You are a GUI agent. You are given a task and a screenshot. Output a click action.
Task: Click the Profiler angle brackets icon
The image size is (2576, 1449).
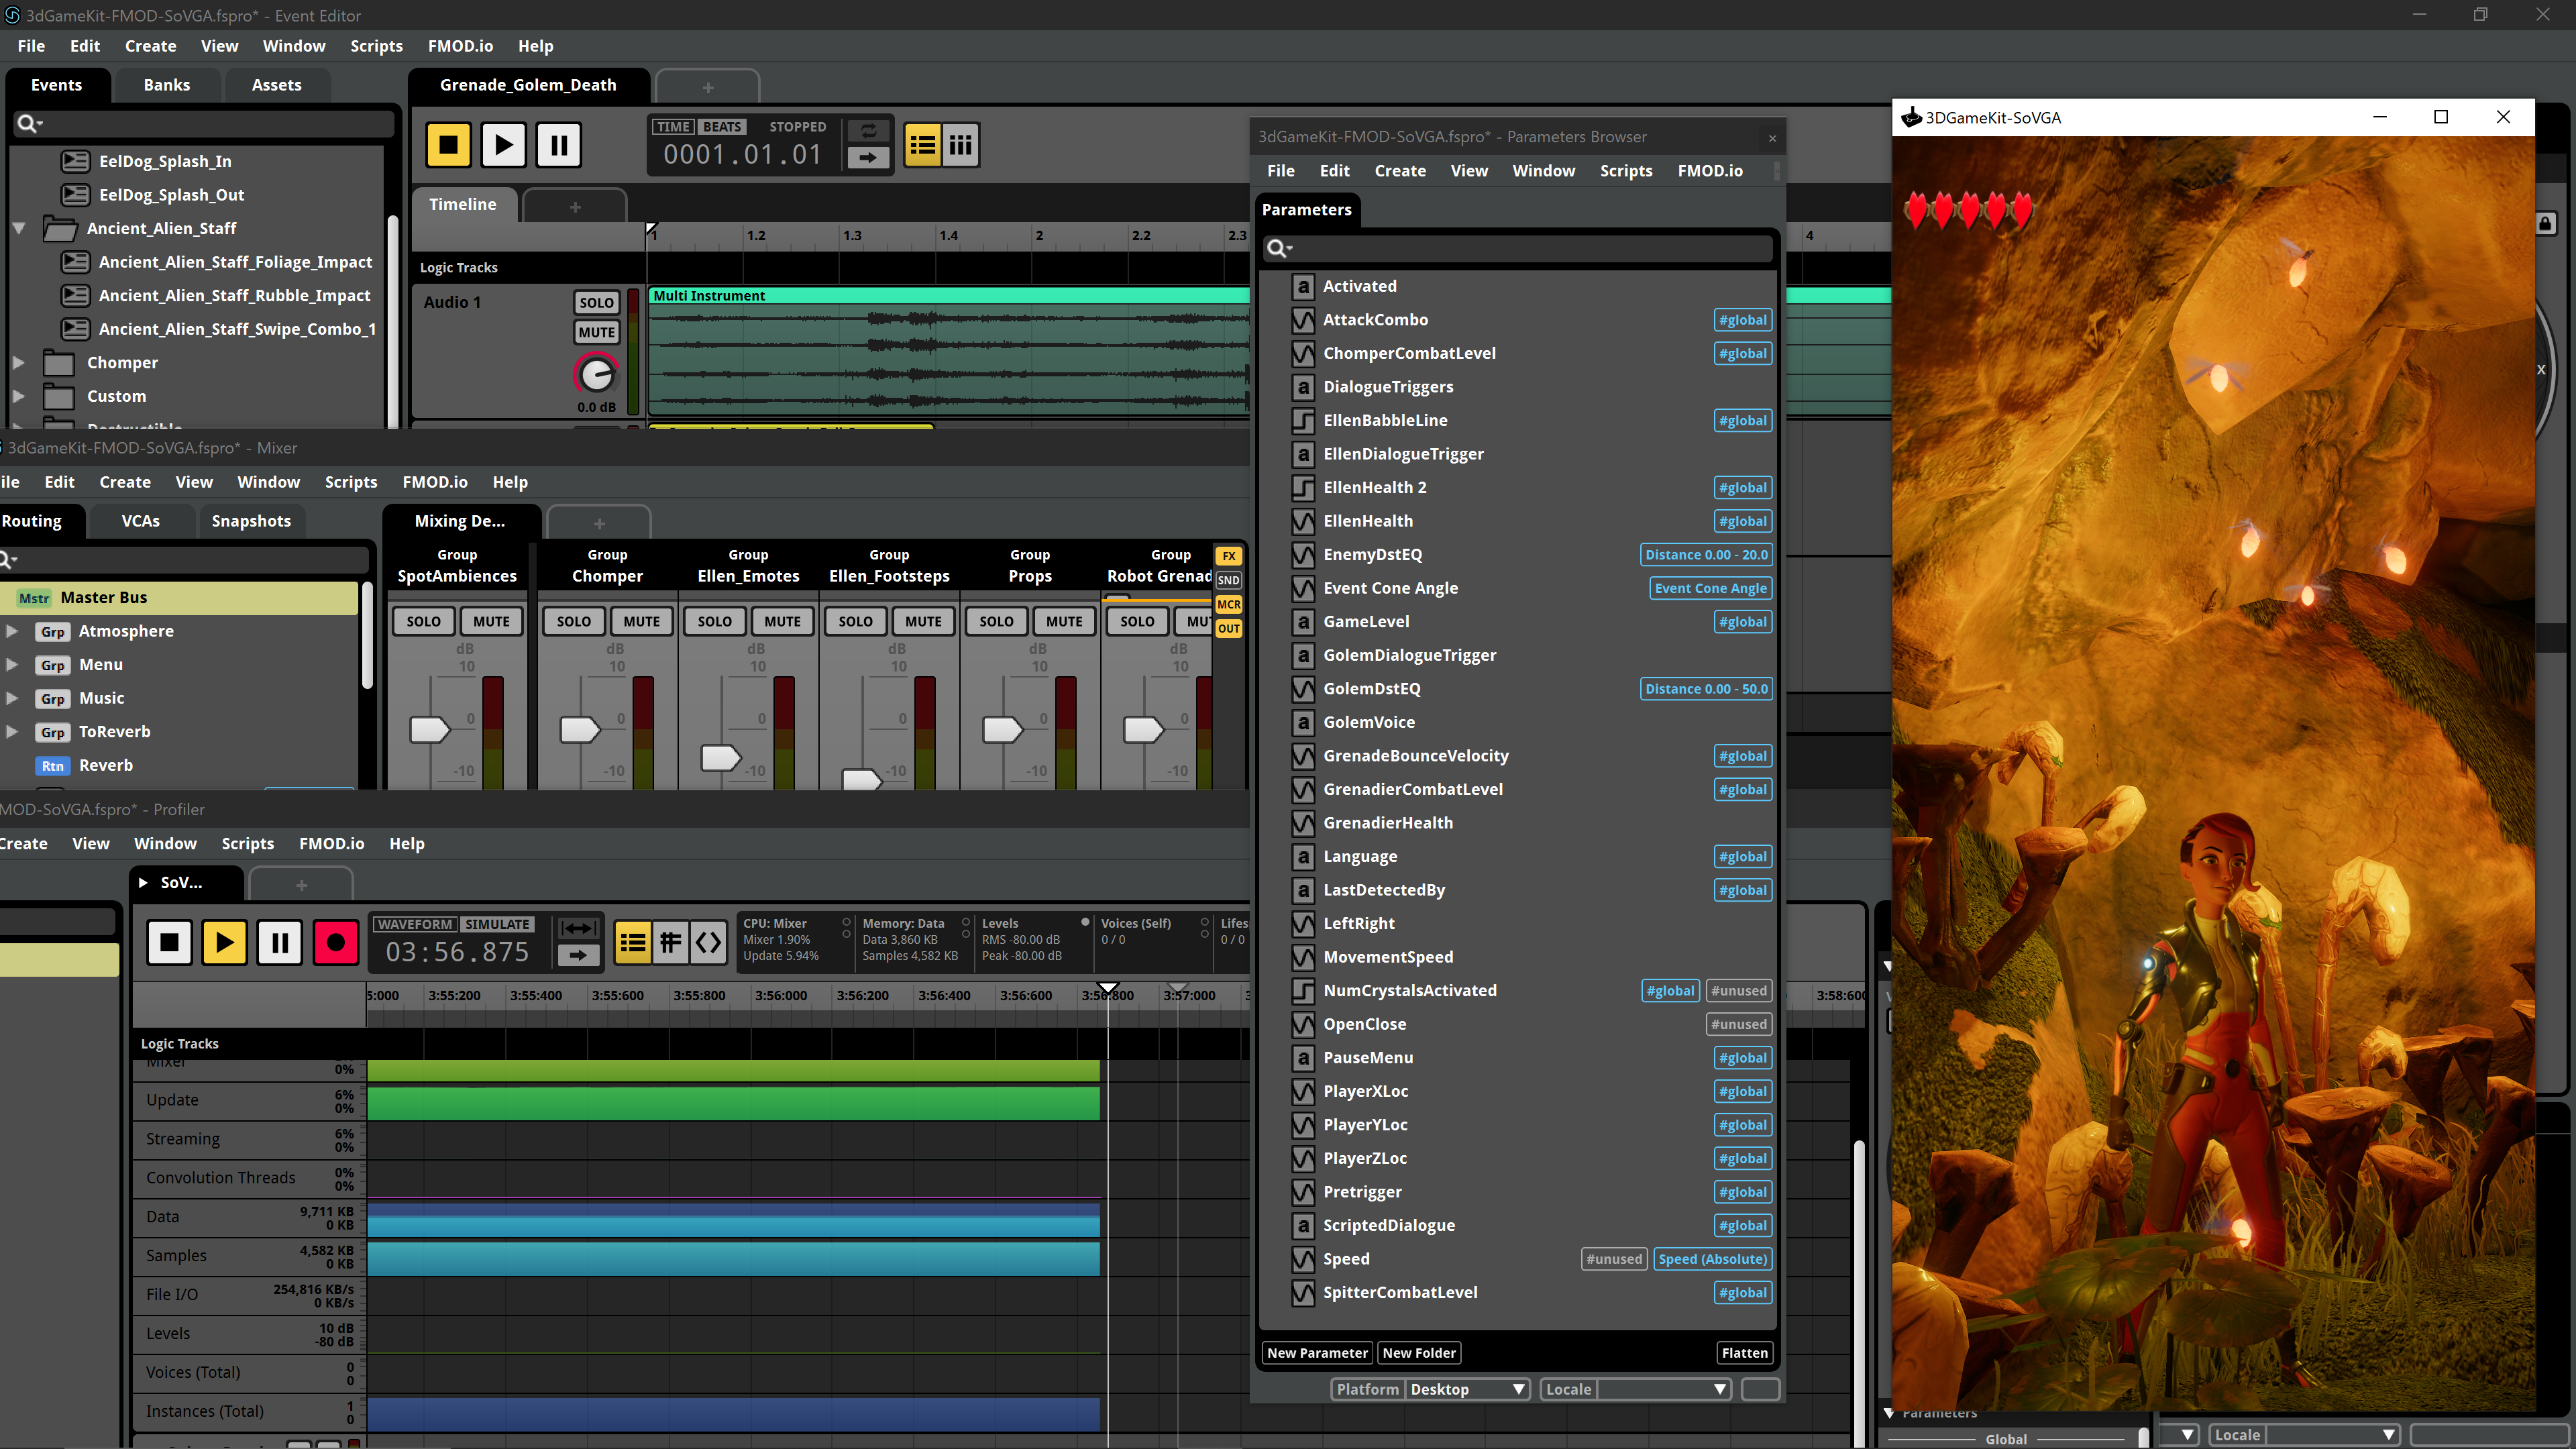point(708,943)
